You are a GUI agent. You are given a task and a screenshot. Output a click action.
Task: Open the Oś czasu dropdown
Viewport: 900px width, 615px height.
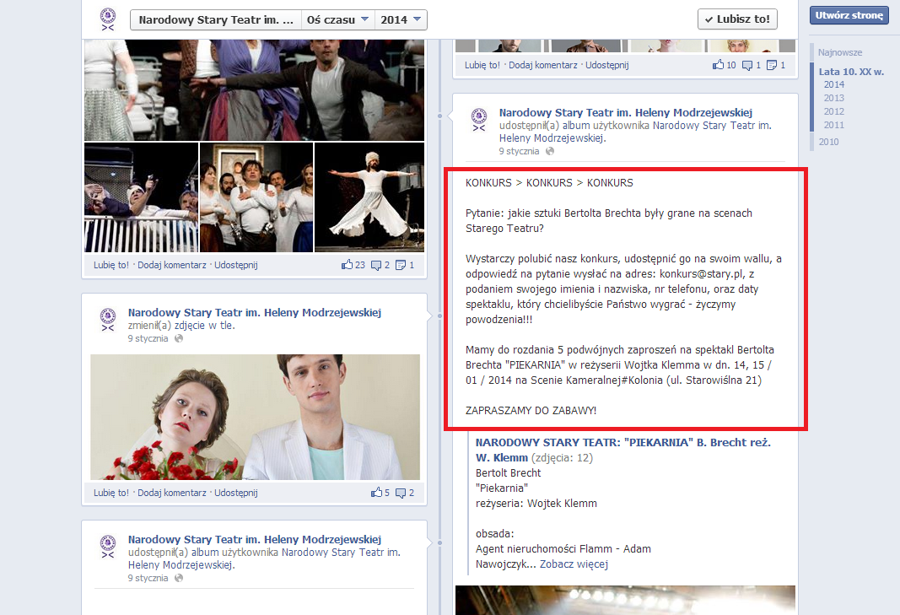pos(337,19)
